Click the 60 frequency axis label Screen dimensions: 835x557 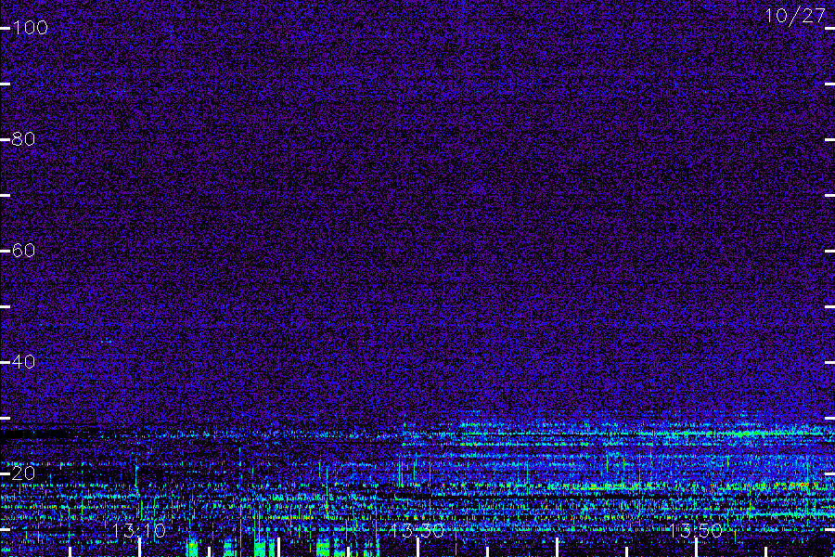tap(23, 251)
